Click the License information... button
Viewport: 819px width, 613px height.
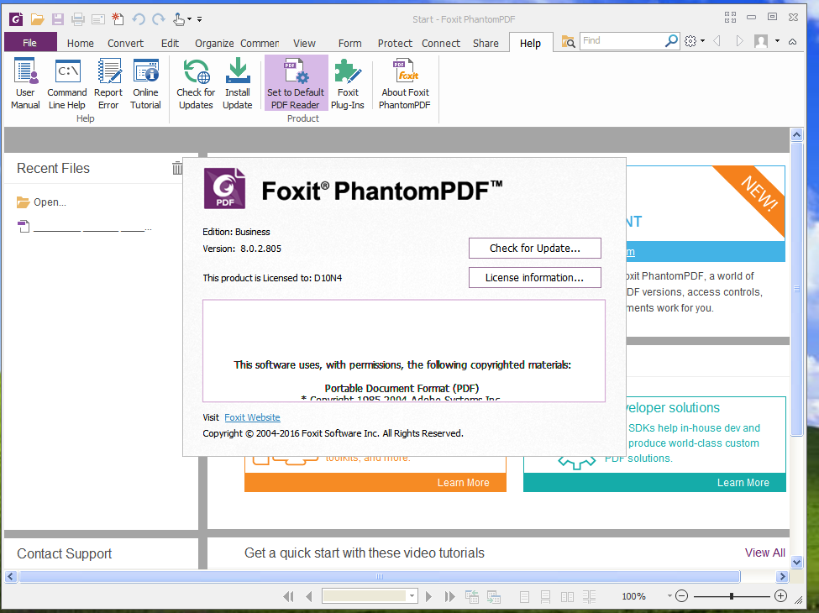[535, 278]
